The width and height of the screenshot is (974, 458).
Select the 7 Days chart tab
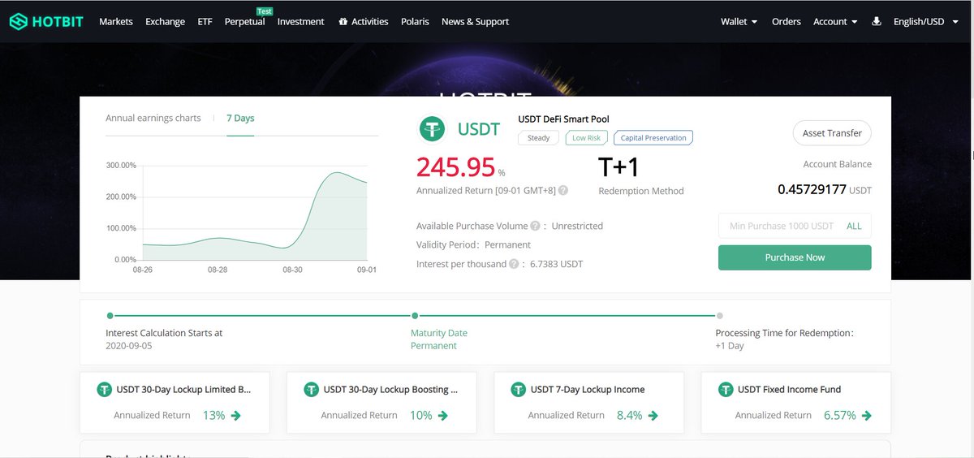[x=240, y=118]
